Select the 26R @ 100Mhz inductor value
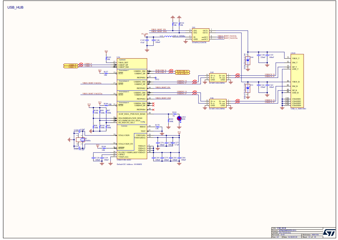The height and width of the screenshot is (240, 338). click(x=179, y=36)
